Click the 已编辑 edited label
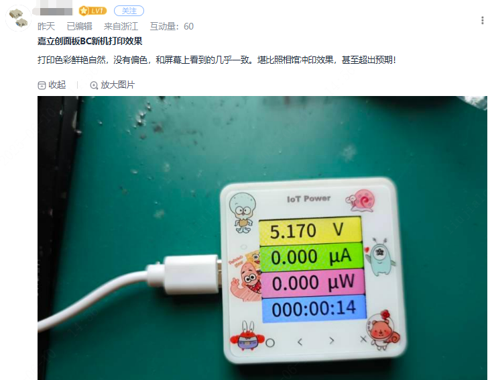 [x=79, y=26]
